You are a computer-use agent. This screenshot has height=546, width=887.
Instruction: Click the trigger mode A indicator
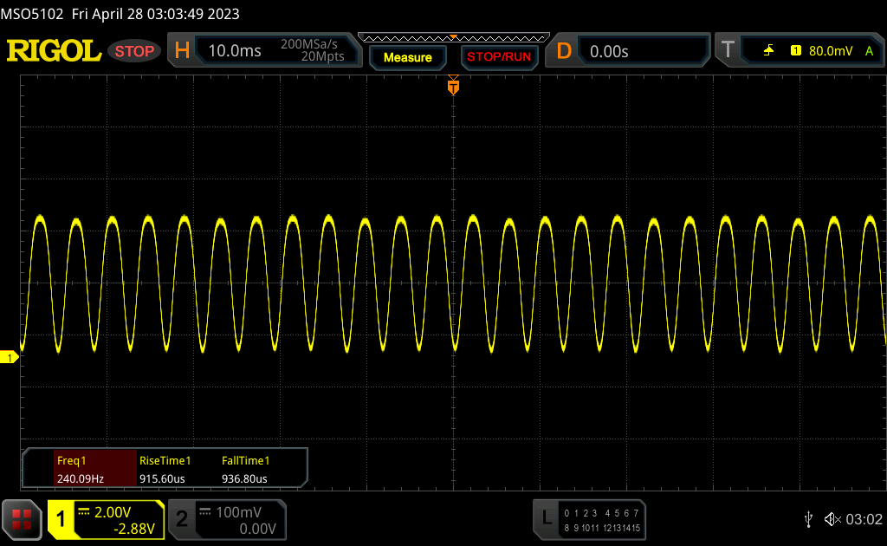(x=870, y=51)
